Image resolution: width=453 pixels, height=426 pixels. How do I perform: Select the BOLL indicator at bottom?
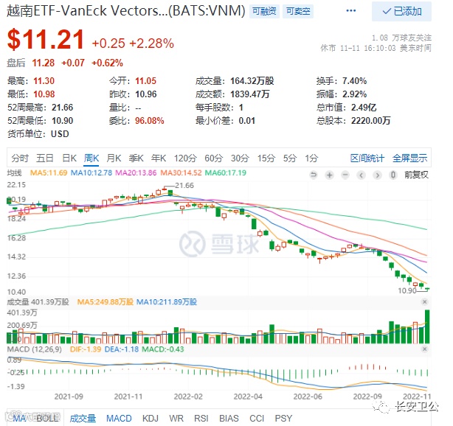pyautogui.click(x=48, y=418)
